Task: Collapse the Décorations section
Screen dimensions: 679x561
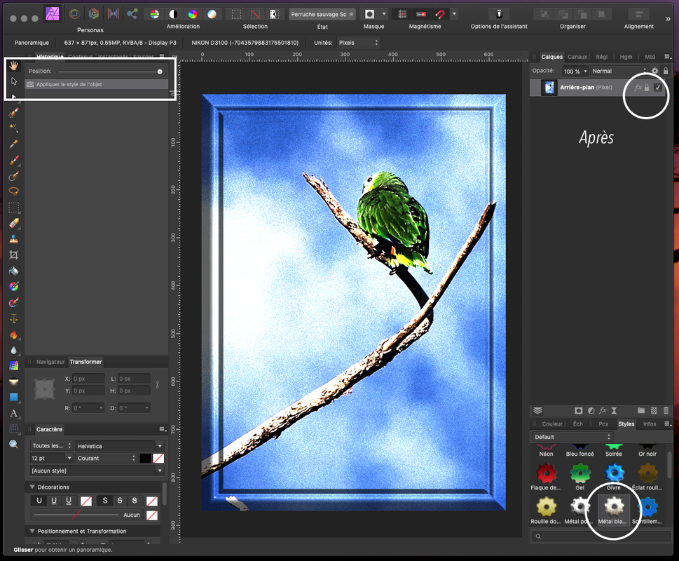Action: (x=32, y=487)
